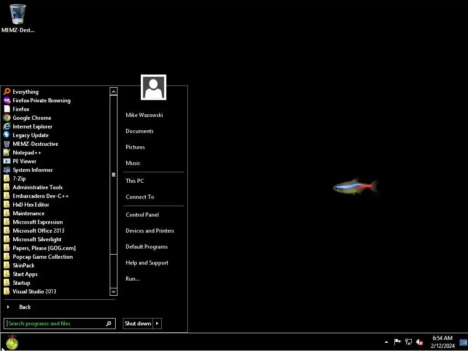Screen dimensions: 468x351
Task: Click the neon tetra fish on desktop
Action: [355, 187]
